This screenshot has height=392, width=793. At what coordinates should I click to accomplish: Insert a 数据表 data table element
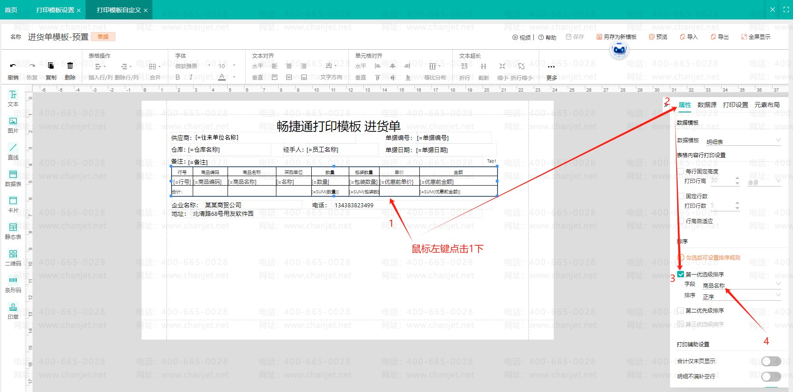[x=13, y=177]
